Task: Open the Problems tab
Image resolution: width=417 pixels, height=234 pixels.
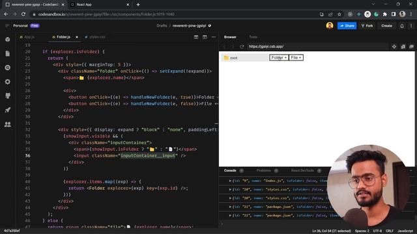Action: pyautogui.click(x=263, y=170)
